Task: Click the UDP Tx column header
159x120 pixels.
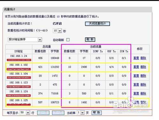Action: coord(111,51)
